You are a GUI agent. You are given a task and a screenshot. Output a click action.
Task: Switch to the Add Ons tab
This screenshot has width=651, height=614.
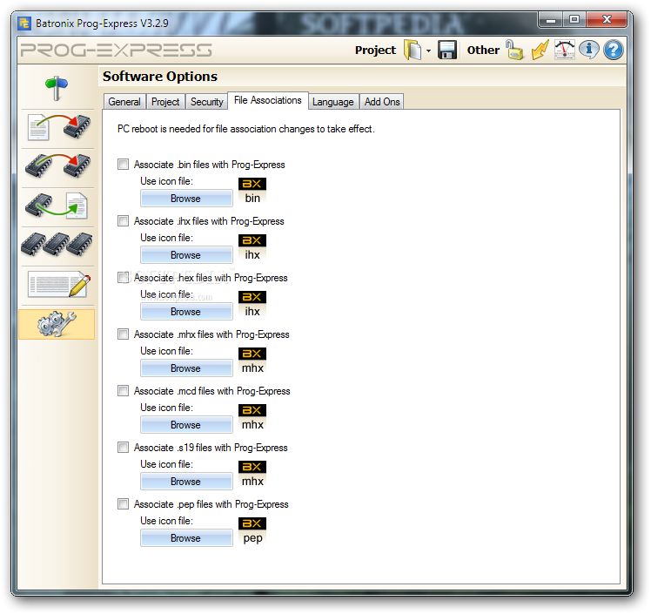point(382,102)
